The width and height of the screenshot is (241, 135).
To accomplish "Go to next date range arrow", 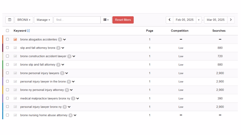I will point(231,20).
